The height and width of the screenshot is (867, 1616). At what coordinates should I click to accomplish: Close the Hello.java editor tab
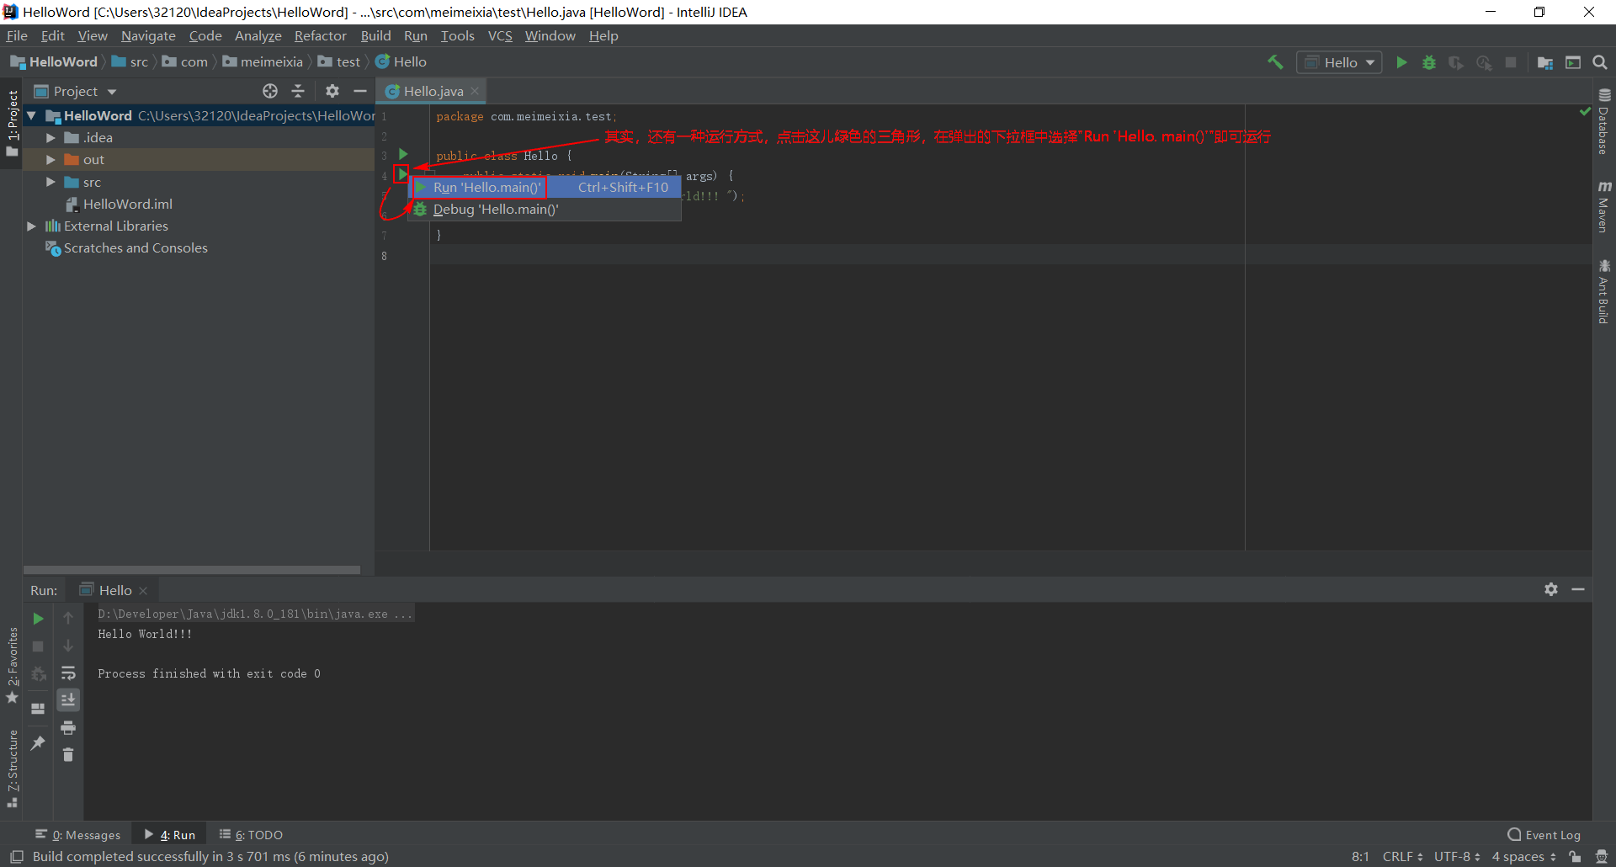(475, 91)
